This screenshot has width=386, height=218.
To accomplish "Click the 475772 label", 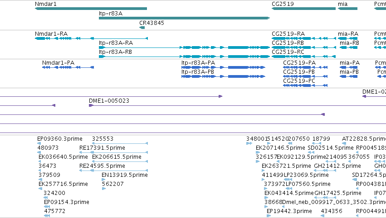I will (x=55, y=211).
